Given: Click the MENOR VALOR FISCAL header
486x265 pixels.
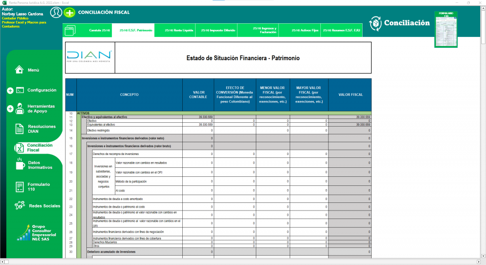Looking at the screenshot, I should (x=273, y=95).
